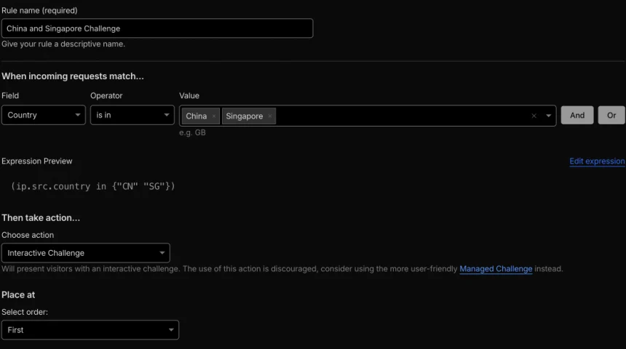Click the caret on First order selector
The image size is (626, 349).
click(x=171, y=330)
